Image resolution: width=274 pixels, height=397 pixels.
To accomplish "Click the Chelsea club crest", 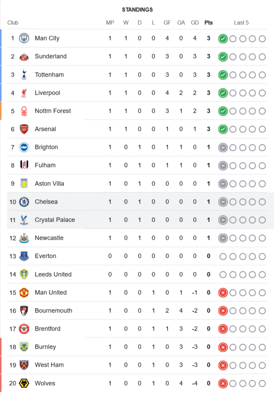I will (x=24, y=202).
